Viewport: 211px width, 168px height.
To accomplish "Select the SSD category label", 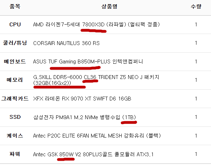I will coord(15,117).
